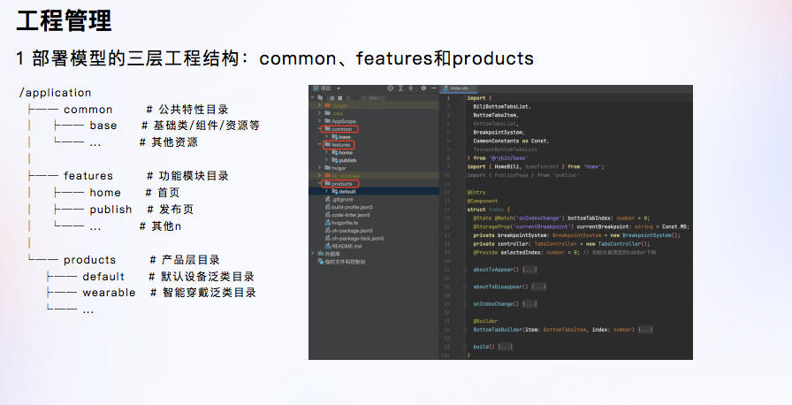The width and height of the screenshot is (792, 405).
Task: Select the default folder under products
Action: (346, 191)
